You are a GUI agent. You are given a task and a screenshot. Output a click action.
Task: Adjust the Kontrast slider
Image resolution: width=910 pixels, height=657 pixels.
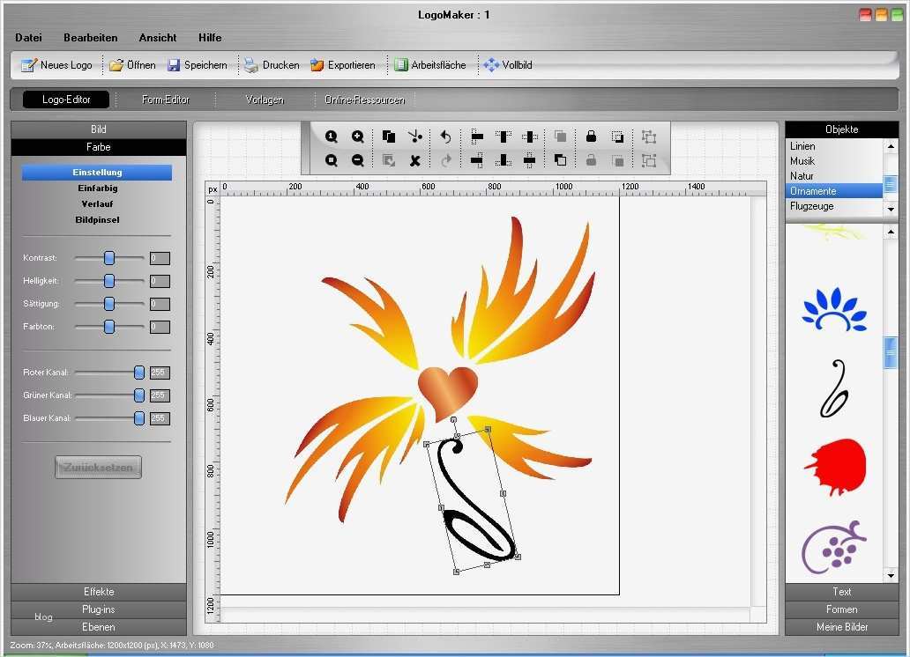point(108,257)
